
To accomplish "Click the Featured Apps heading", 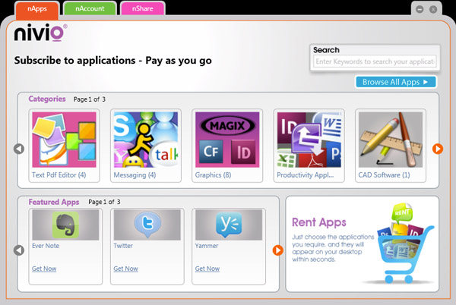I will [x=54, y=202].
